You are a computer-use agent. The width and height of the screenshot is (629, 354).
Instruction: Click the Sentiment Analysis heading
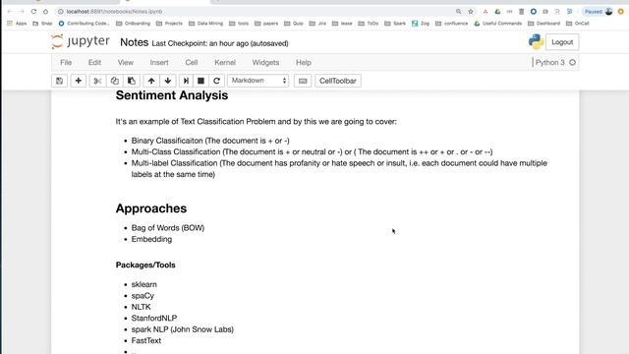(x=172, y=95)
